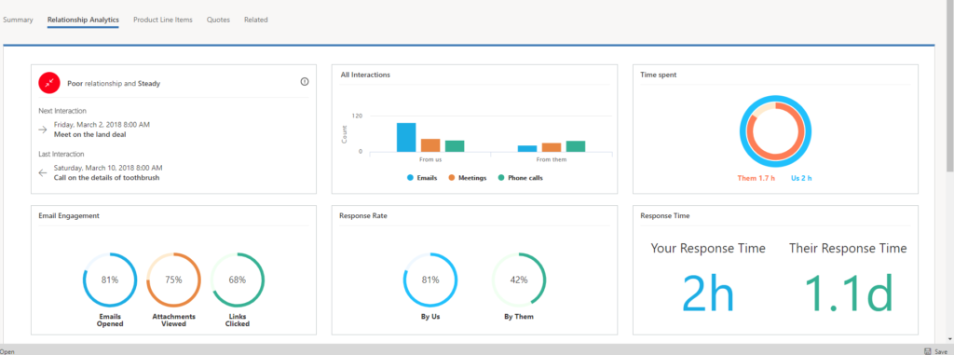Click the 81% By Us response ring

tap(430, 280)
